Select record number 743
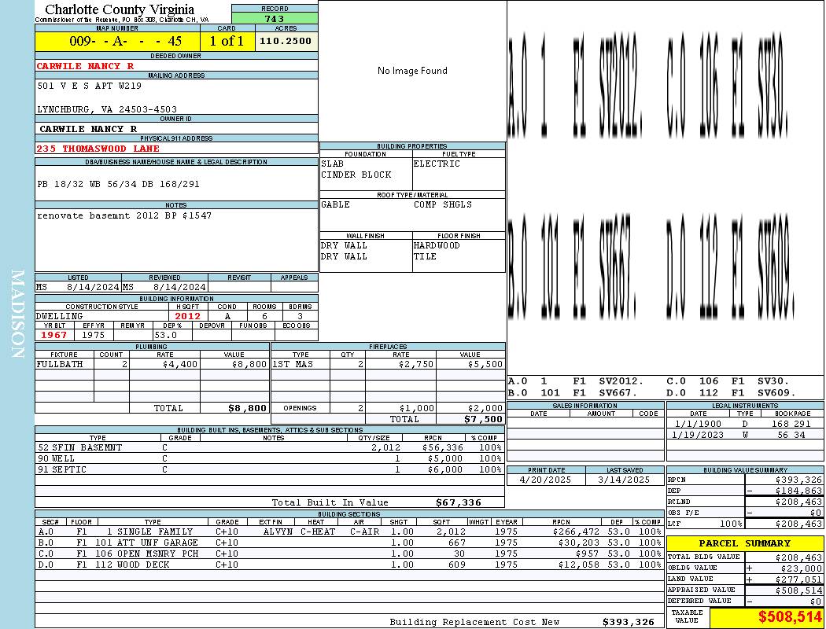 (275, 19)
